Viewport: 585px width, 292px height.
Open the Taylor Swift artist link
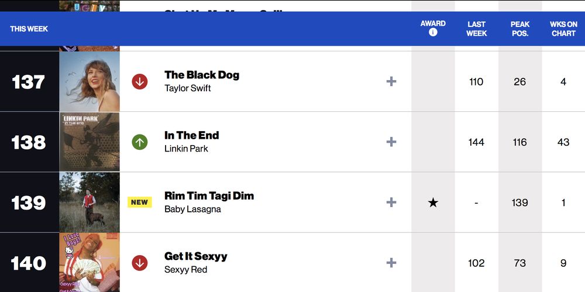tap(187, 88)
